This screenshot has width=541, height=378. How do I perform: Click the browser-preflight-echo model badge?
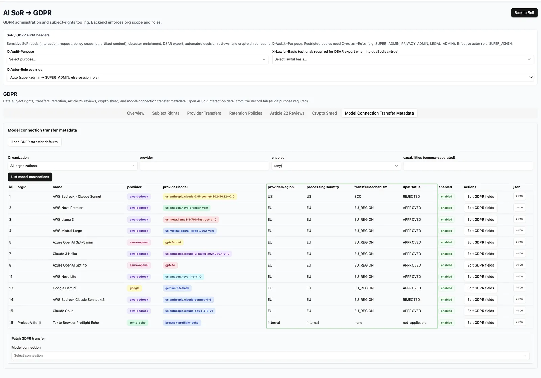coord(182,323)
